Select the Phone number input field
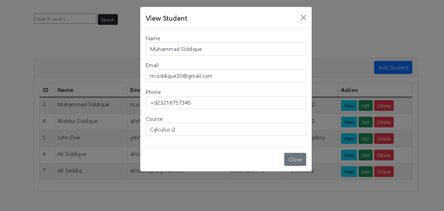The width and height of the screenshot is (444, 211). (226, 103)
